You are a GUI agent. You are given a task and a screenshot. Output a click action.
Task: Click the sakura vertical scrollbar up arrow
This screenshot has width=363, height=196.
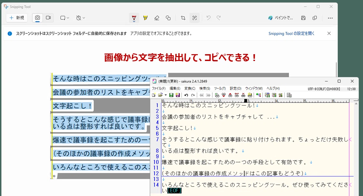click(356, 104)
